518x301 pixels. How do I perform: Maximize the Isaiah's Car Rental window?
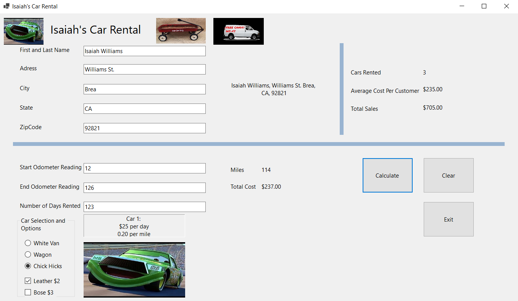[x=484, y=6]
